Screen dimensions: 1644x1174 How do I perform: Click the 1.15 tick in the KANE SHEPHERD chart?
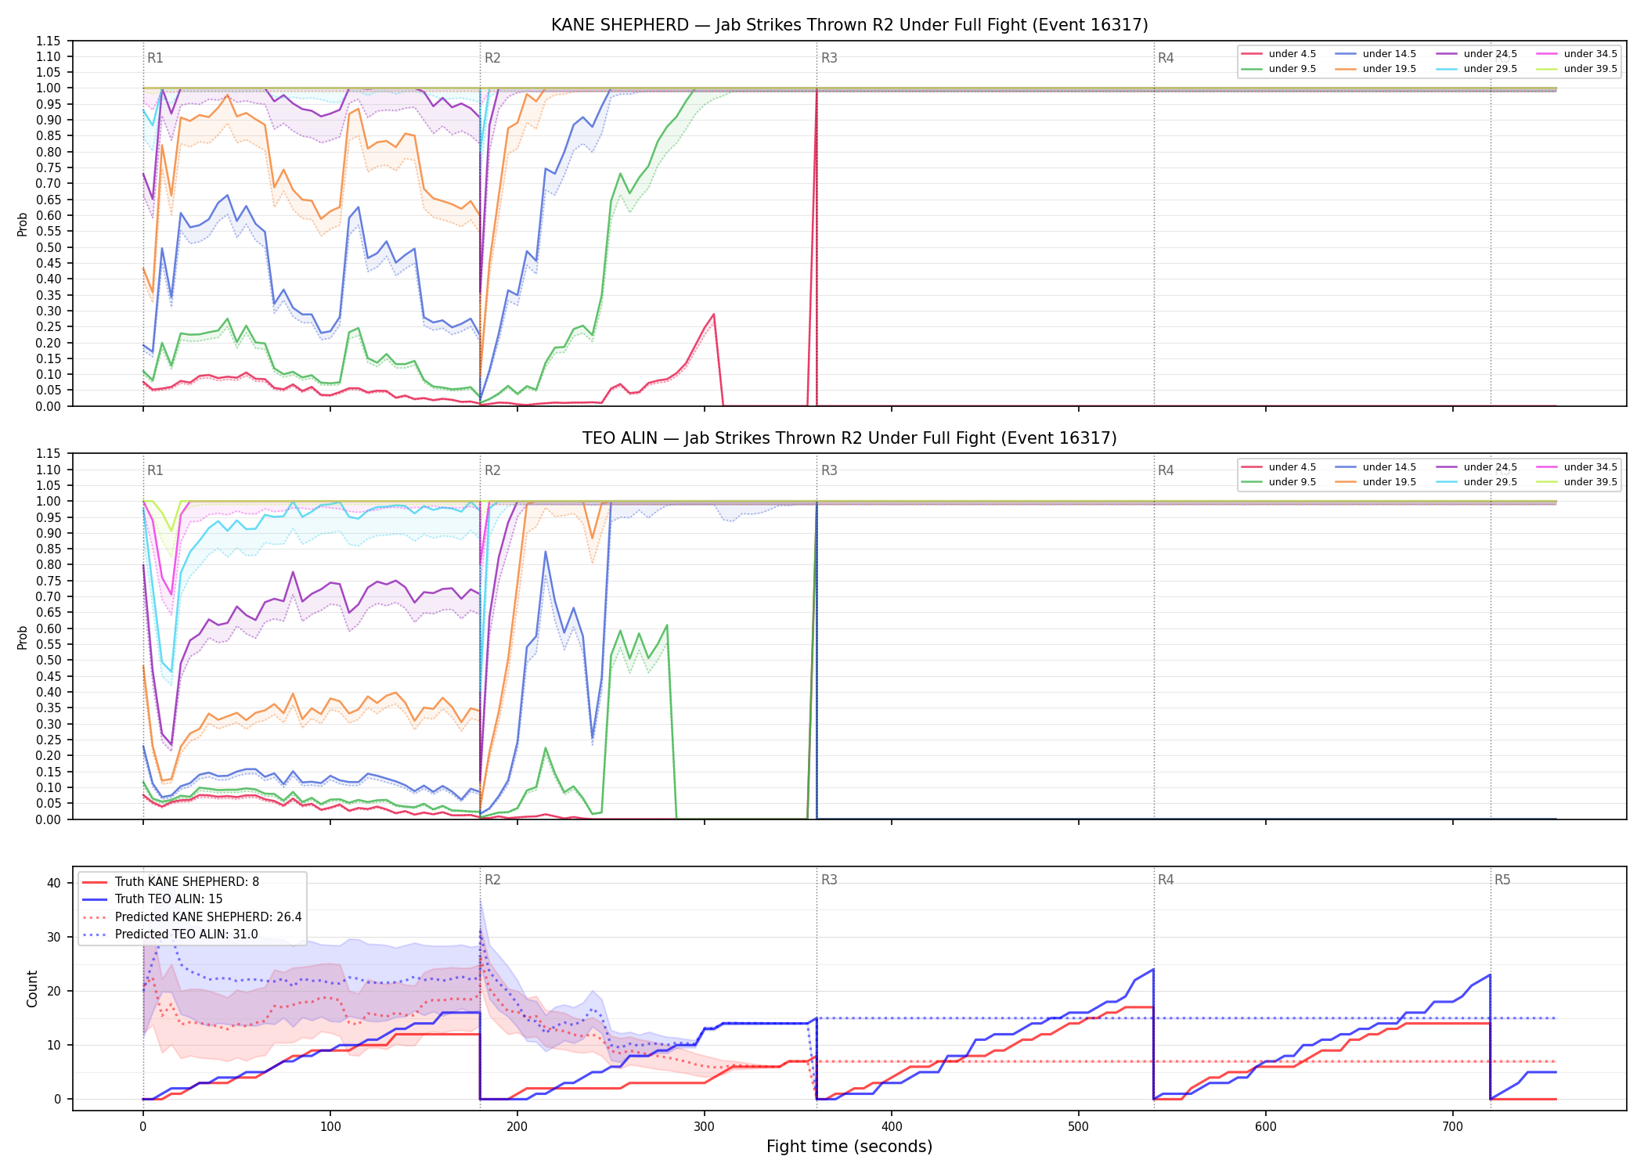(x=49, y=41)
